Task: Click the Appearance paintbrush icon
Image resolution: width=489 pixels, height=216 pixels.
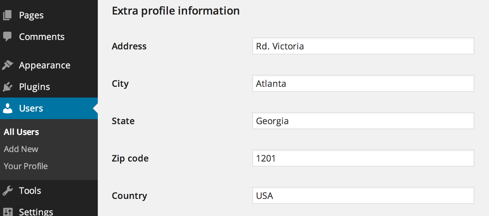Action: click(x=7, y=65)
